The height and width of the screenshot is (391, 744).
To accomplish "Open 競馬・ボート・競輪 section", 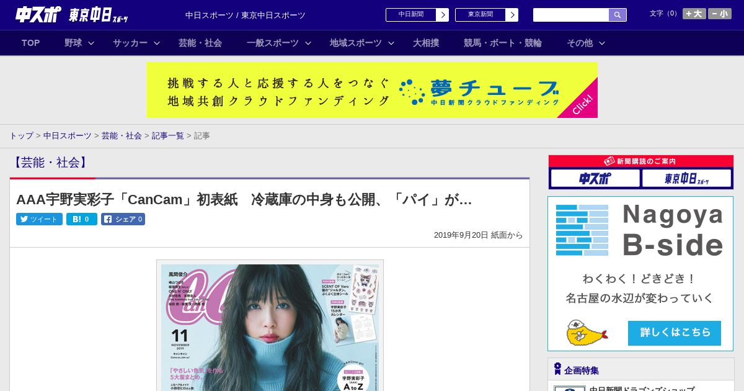I will 503,43.
